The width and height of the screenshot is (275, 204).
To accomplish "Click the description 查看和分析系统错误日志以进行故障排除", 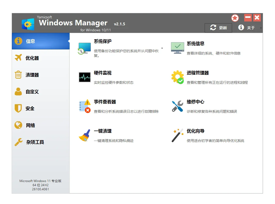I will (126, 111).
